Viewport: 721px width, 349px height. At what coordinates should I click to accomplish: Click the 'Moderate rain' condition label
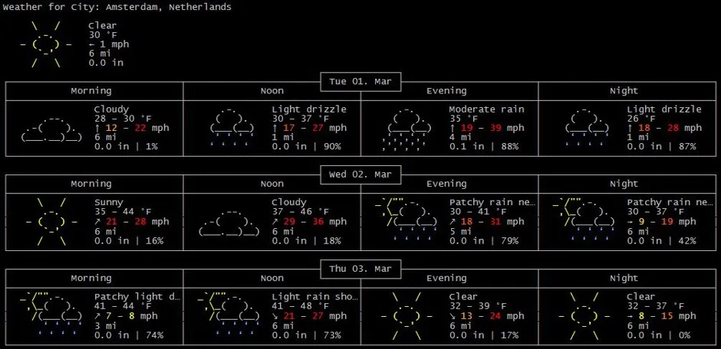coord(486,109)
